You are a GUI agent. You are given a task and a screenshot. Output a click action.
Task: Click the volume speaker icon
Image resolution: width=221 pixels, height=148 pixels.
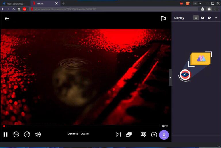pos(37,134)
